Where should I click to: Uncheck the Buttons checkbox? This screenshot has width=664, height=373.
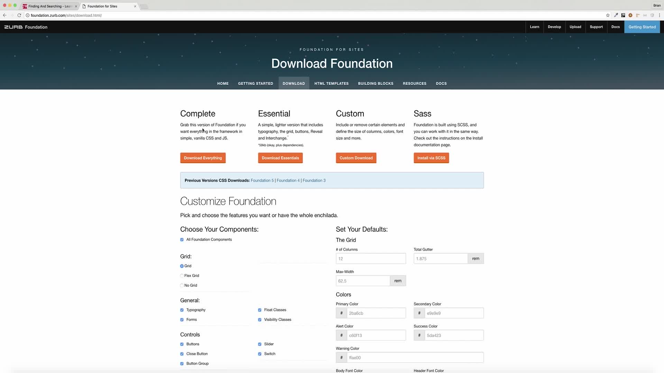pos(182,344)
